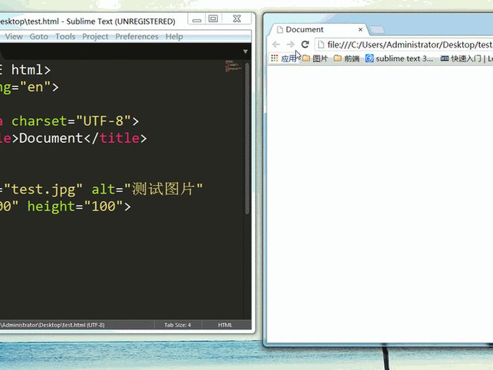Open the Help menu in Sublime Text
The width and height of the screenshot is (493, 370).
[x=174, y=36]
